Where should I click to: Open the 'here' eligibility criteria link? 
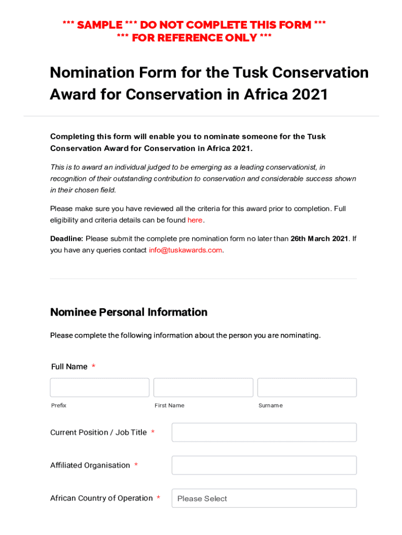click(x=195, y=220)
